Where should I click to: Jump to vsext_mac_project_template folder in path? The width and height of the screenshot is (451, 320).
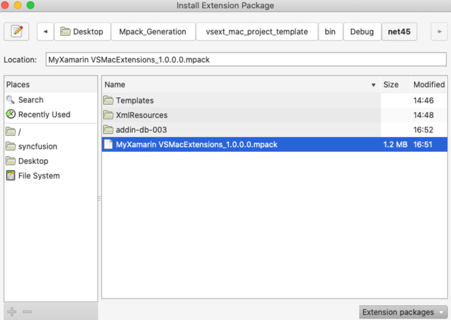point(257,32)
